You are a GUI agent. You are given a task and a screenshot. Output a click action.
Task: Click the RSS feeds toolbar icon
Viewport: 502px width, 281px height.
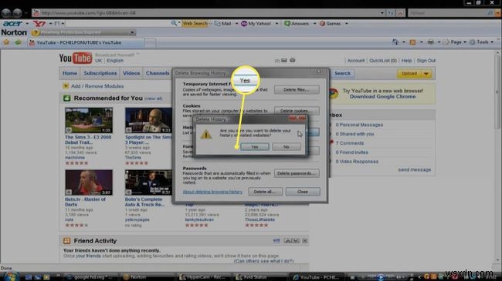click(x=412, y=42)
